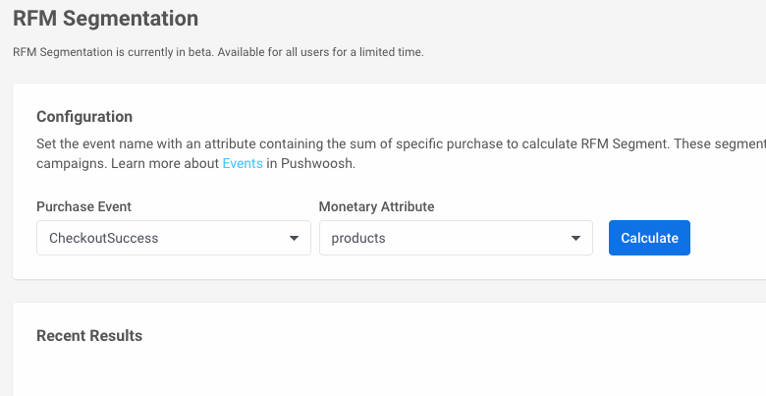Select the CheckoutSuccess value text

coord(103,239)
